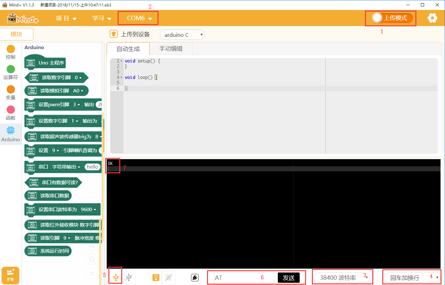
Task: Select the 模块 tab
Action: click(x=16, y=34)
